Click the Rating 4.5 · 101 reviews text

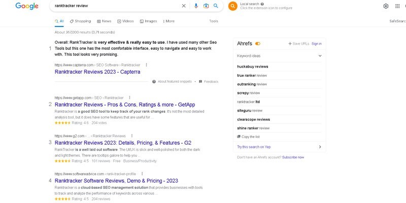[91, 161]
